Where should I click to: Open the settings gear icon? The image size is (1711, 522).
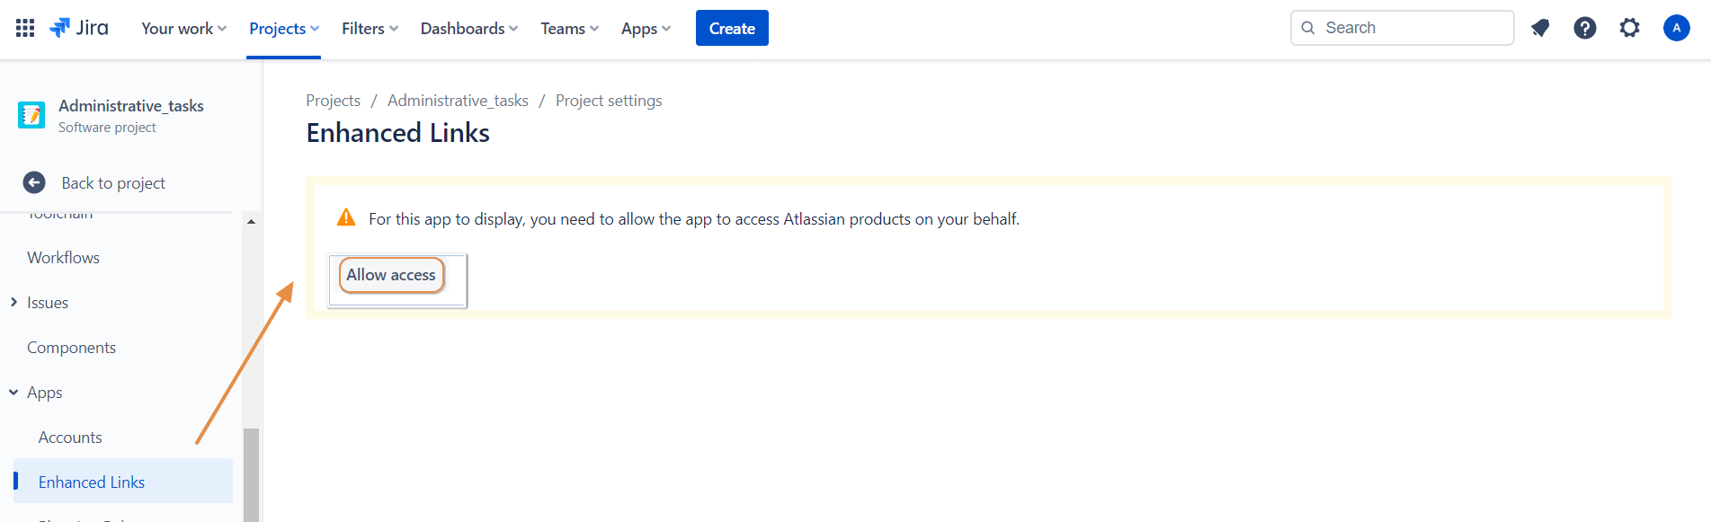click(1629, 28)
